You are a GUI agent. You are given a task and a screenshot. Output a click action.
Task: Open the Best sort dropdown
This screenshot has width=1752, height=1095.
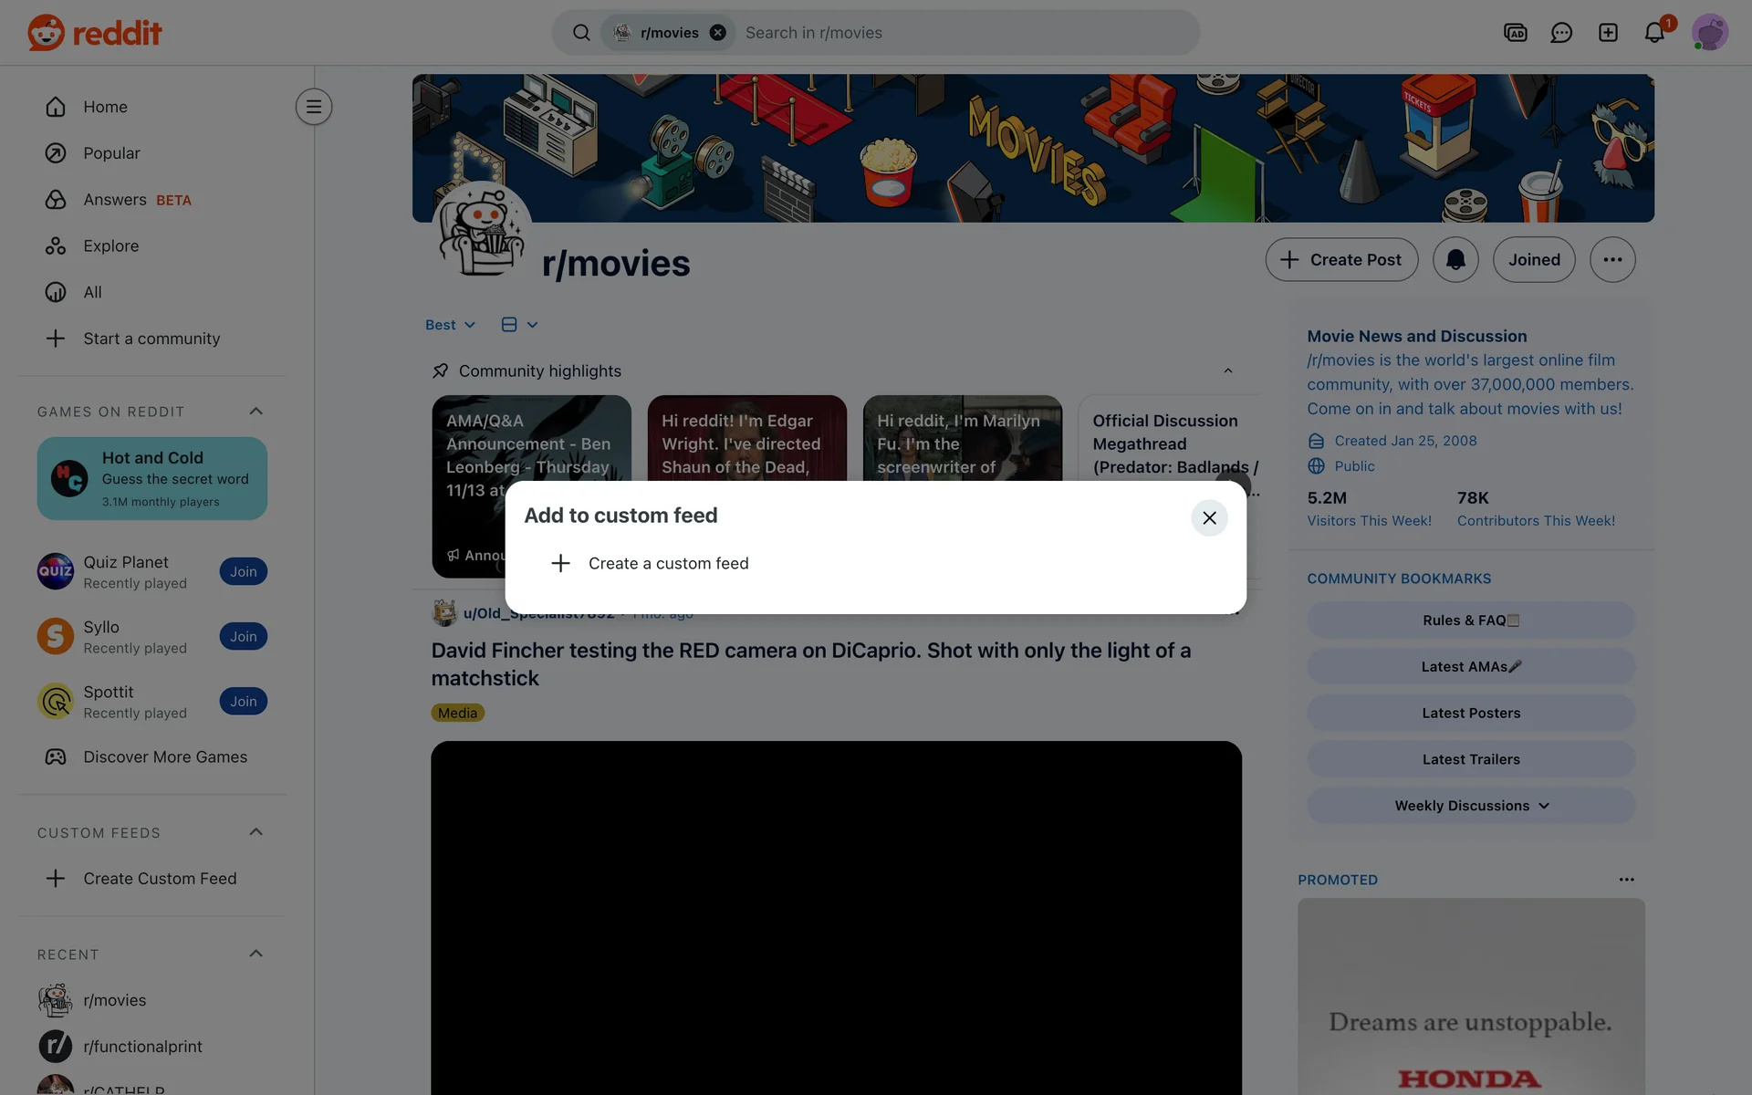[450, 325]
